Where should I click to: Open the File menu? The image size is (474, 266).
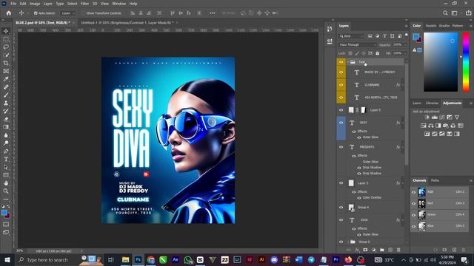point(13,4)
